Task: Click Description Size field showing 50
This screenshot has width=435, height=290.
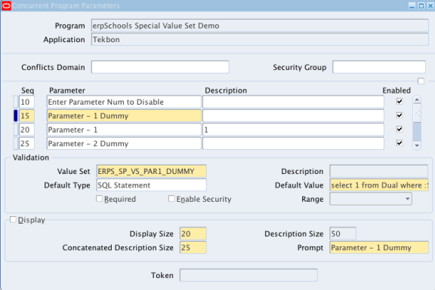Action: [343, 234]
